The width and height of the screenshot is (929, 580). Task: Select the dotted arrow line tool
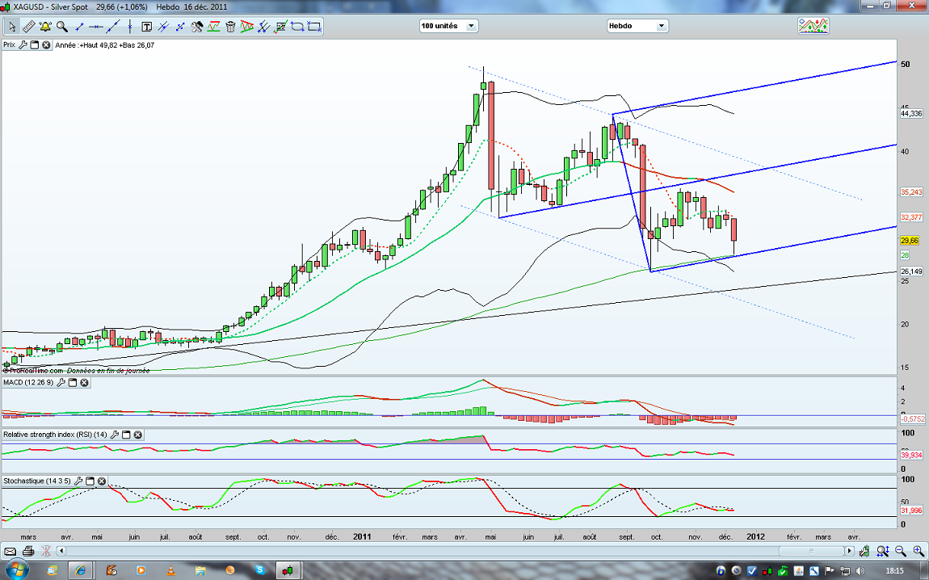click(180, 27)
